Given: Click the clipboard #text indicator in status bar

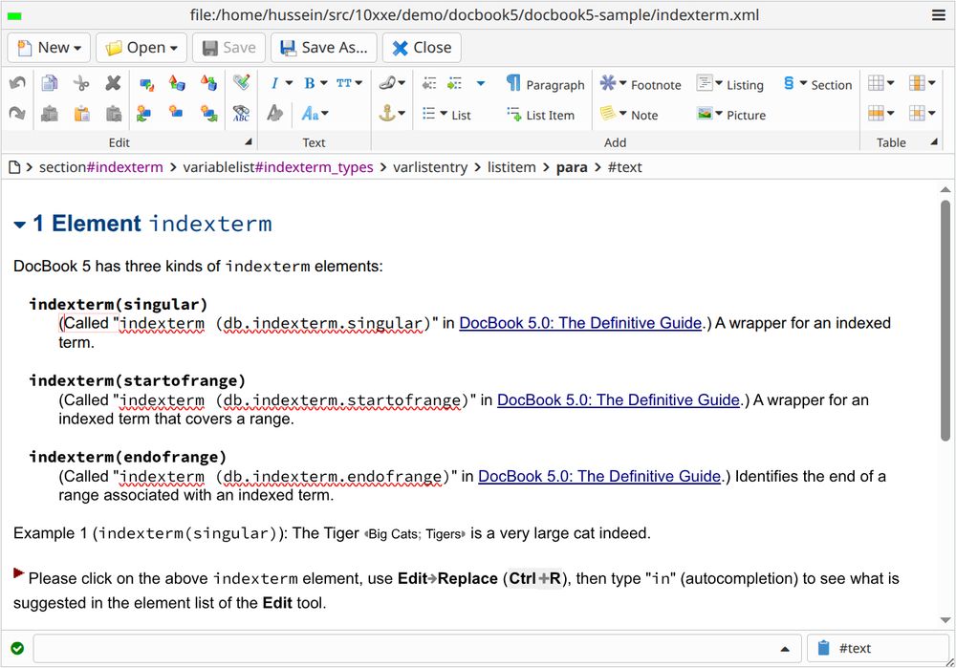Looking at the screenshot, I should point(876,649).
